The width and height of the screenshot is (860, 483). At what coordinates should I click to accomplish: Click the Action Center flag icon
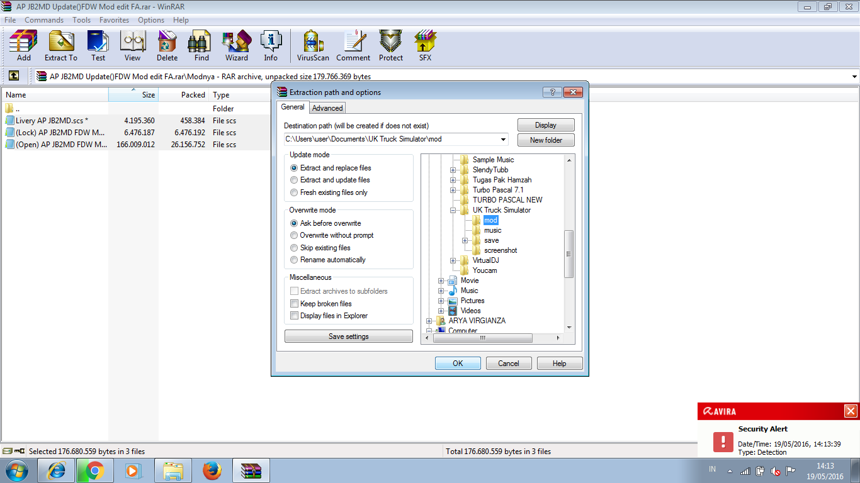(791, 470)
